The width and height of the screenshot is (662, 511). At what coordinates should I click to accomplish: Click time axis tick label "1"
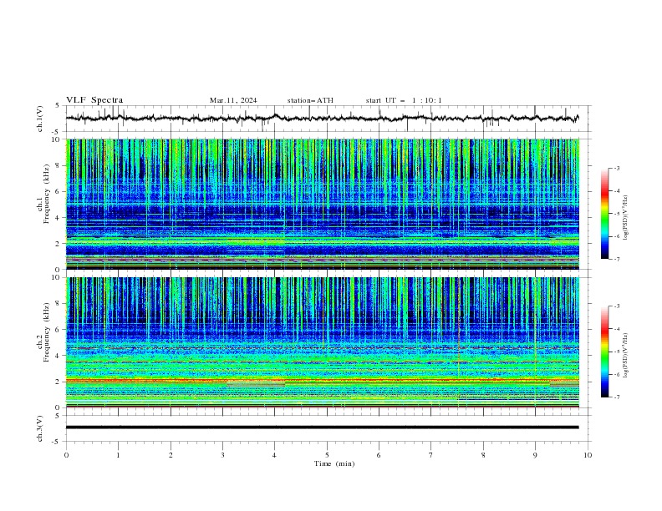click(118, 455)
